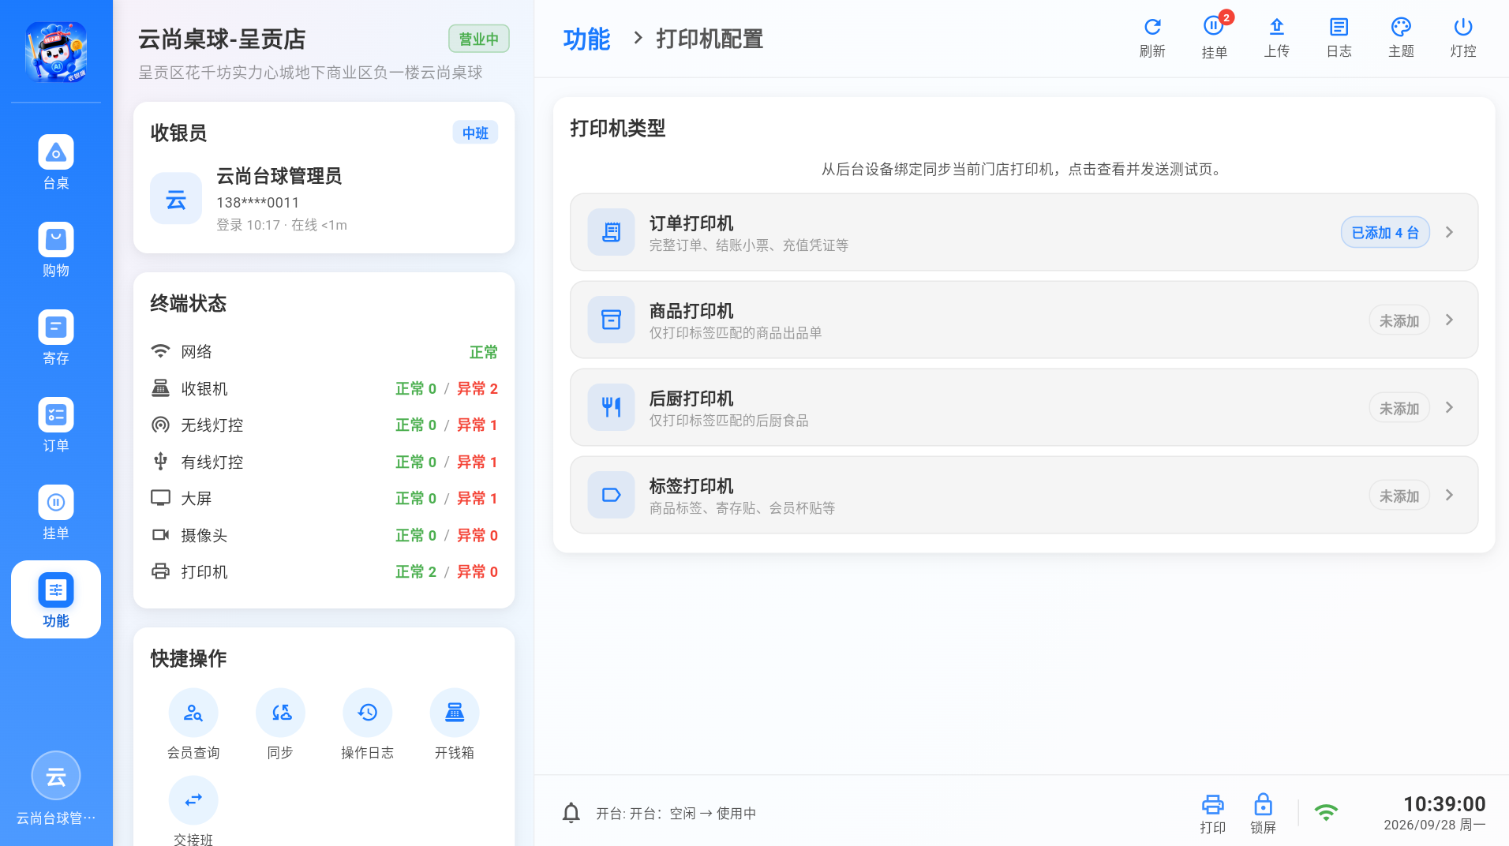Open the user avatar at sidebar bottom
Image resolution: width=1509 pixels, height=846 pixels.
(56, 777)
